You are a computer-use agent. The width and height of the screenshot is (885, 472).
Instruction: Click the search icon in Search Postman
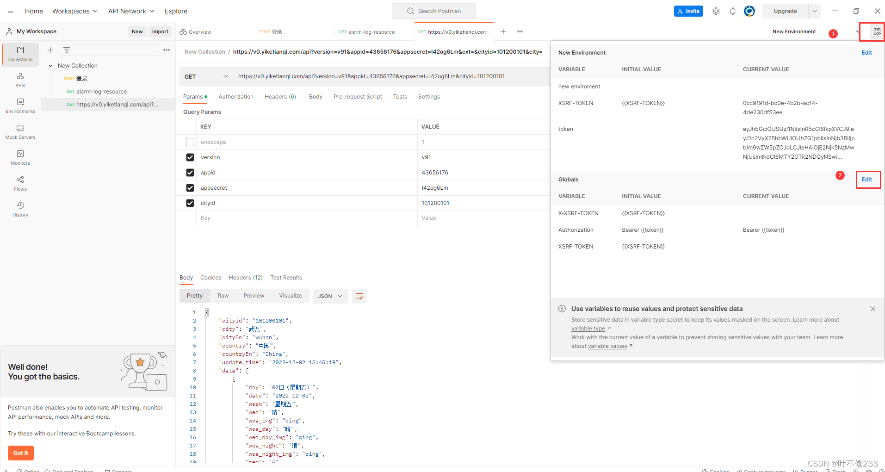[x=410, y=11]
